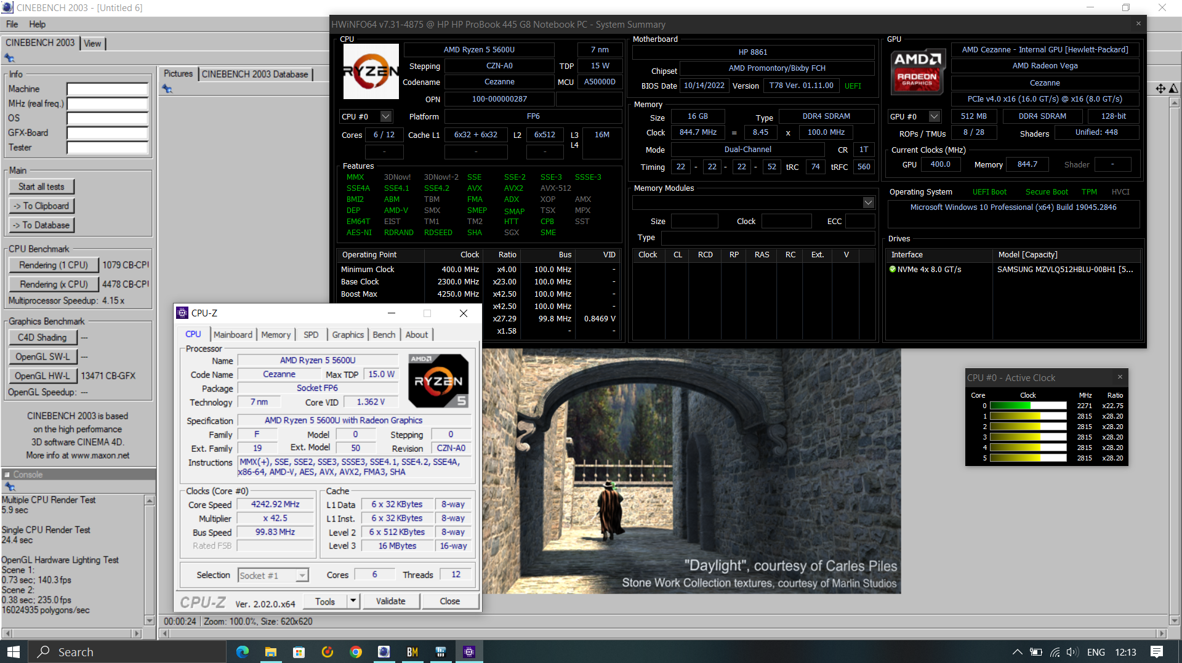Image resolution: width=1182 pixels, height=663 pixels.
Task: Click the console vertical scrollbar down arrow
Action: [x=149, y=621]
